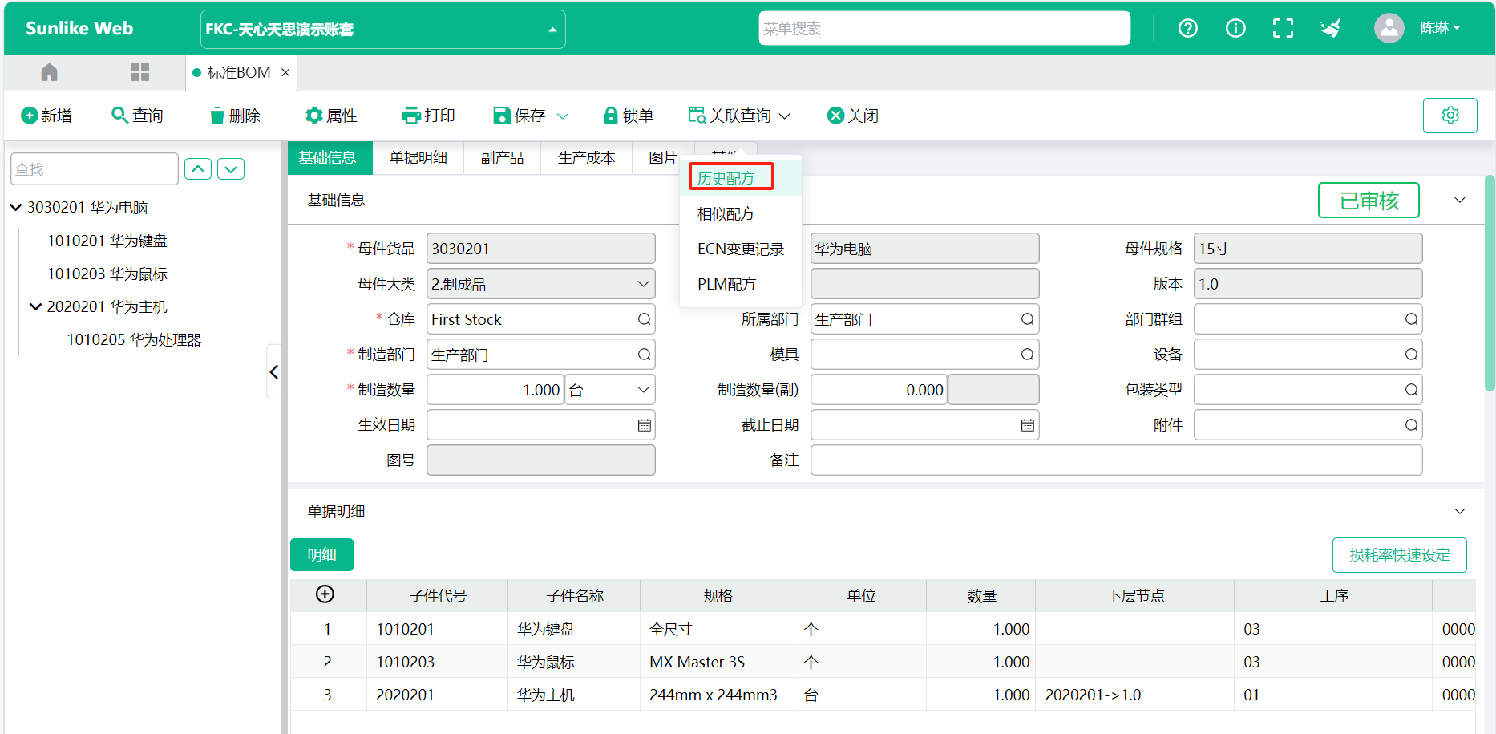Collapse the left tree panel
This screenshot has width=1496, height=734.
tap(274, 371)
